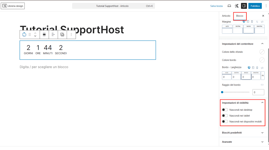Move the block up with the up chevron

[x=35, y=33]
